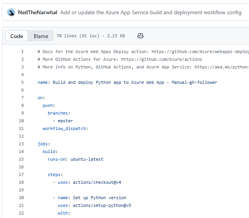Screen dimensions: 249x218
Task: Open the Copilot icon beside file size
Action: pyautogui.click(x=140, y=36)
